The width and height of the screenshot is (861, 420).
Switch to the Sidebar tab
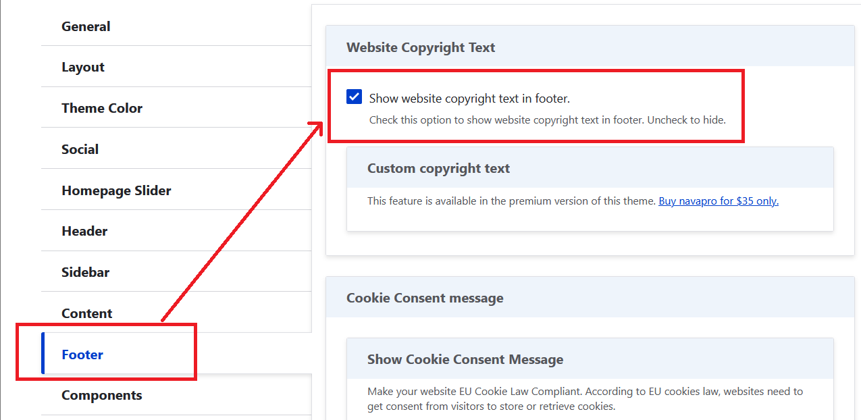(85, 272)
